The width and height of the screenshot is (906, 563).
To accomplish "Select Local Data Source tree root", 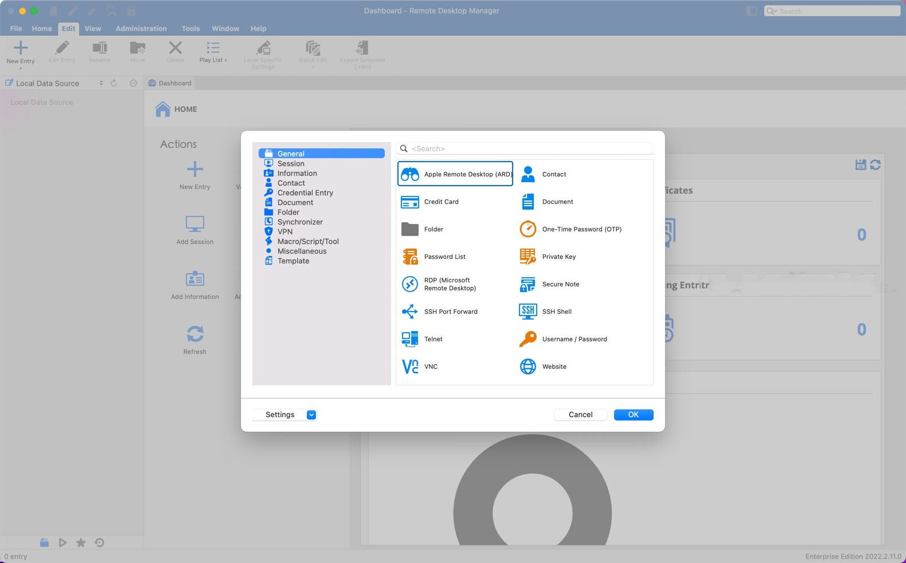I will 42,102.
